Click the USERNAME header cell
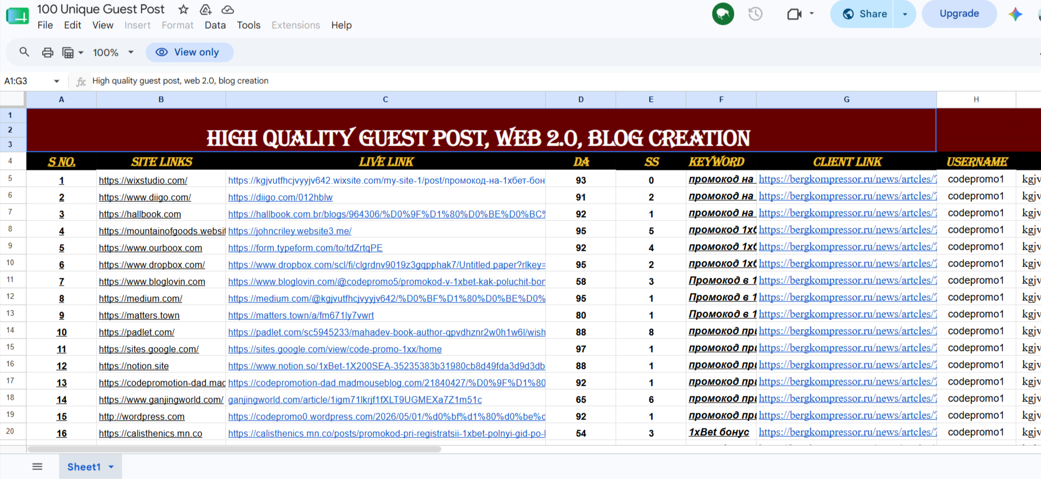1041x479 pixels. [976, 162]
